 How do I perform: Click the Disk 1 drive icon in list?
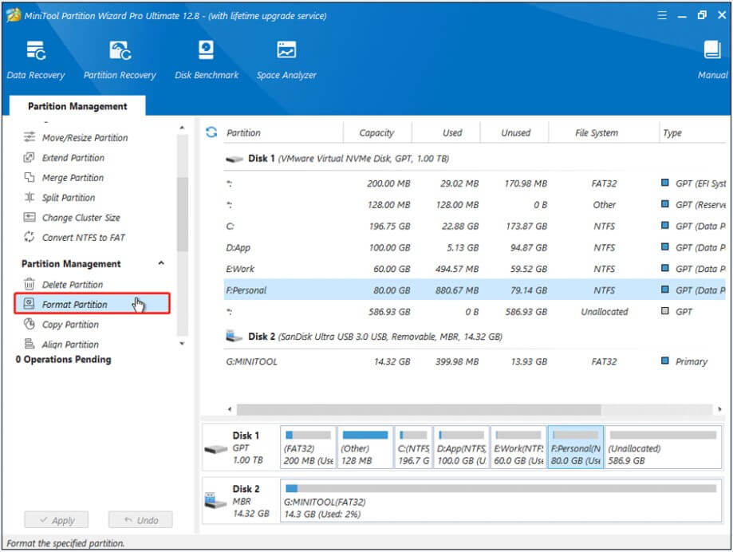pyautogui.click(x=234, y=159)
